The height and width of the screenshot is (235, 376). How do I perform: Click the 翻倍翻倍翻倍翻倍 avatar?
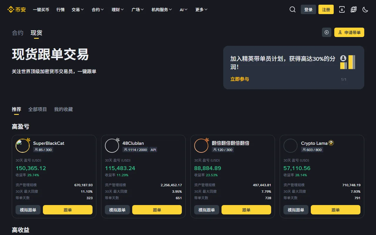pos(201,146)
